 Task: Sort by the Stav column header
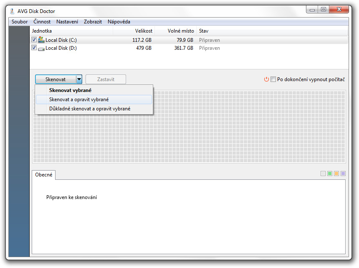[272, 31]
